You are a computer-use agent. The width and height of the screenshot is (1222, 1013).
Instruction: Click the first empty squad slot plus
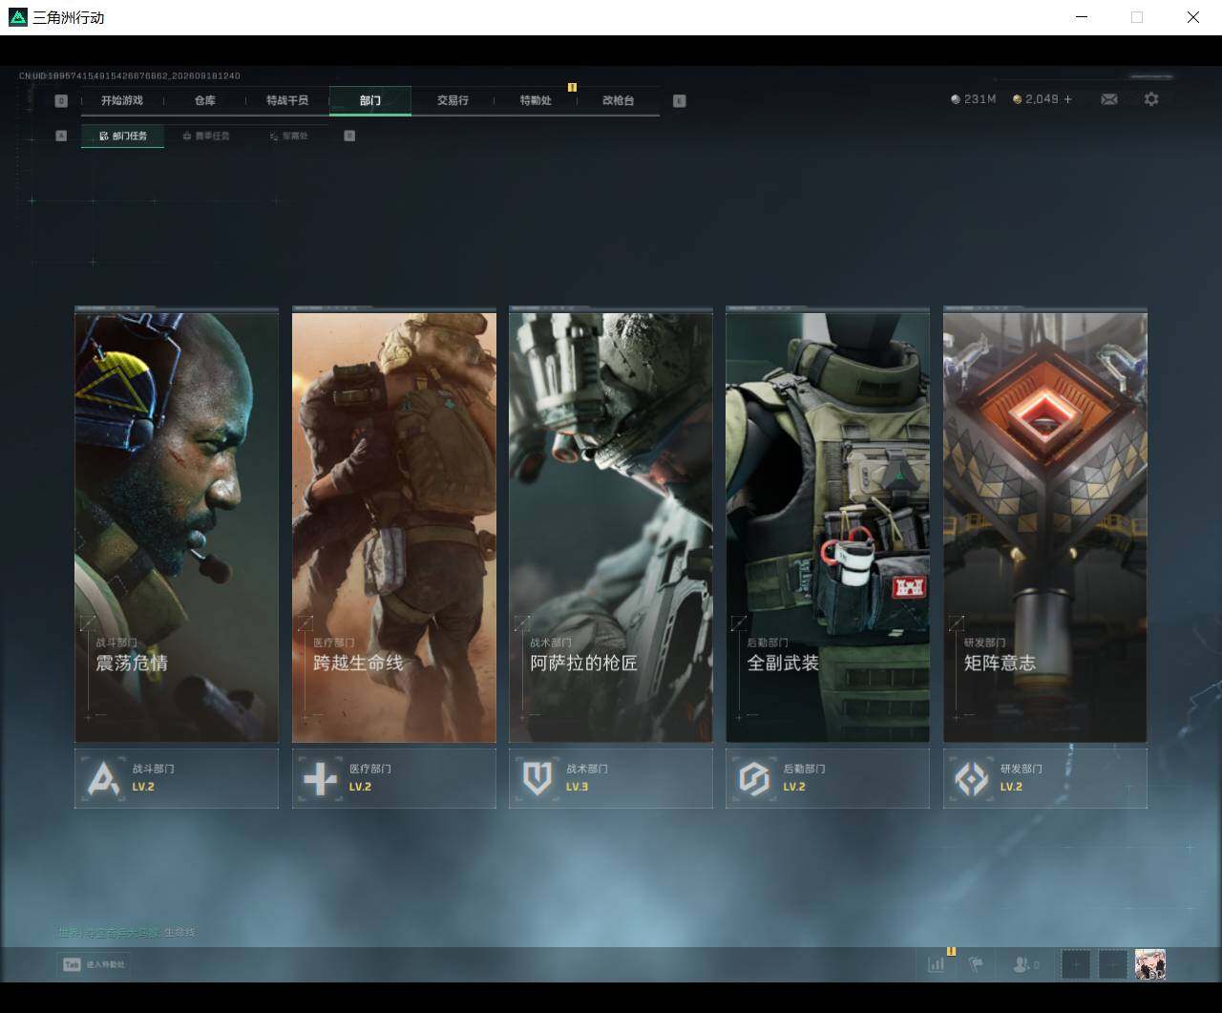[1076, 964]
